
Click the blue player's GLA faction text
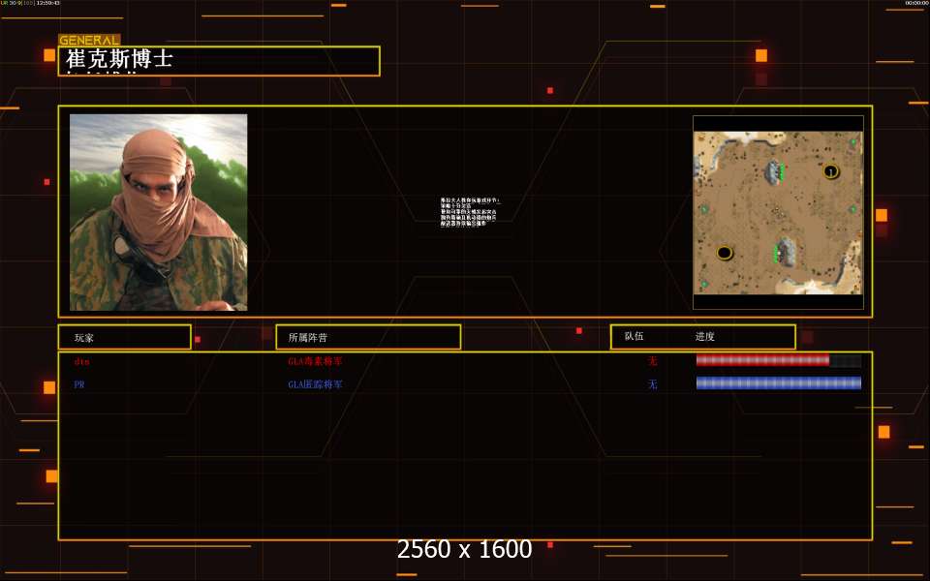coord(315,384)
